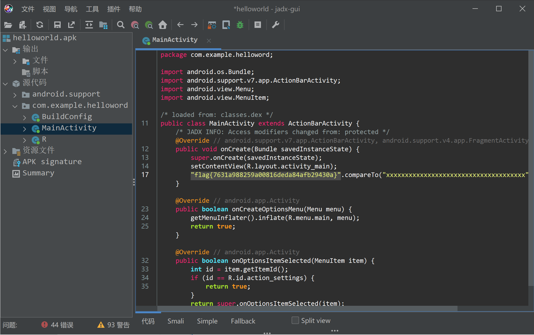Open the 导航 menu

(x=71, y=9)
